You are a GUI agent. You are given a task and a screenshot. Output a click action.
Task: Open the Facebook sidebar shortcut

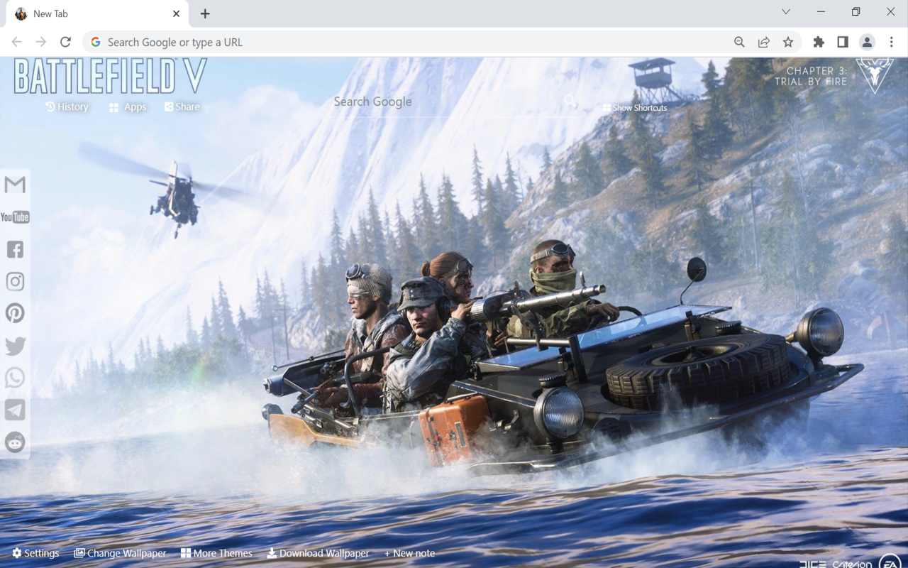[15, 249]
